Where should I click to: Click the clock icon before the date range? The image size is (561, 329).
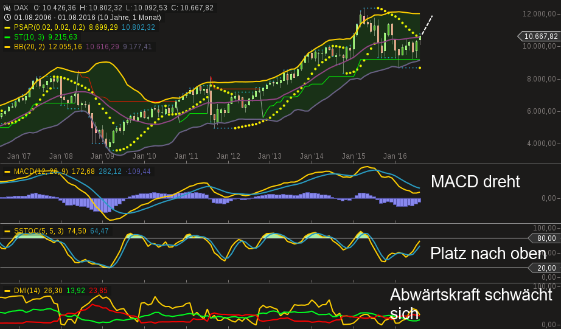[x=7, y=18]
